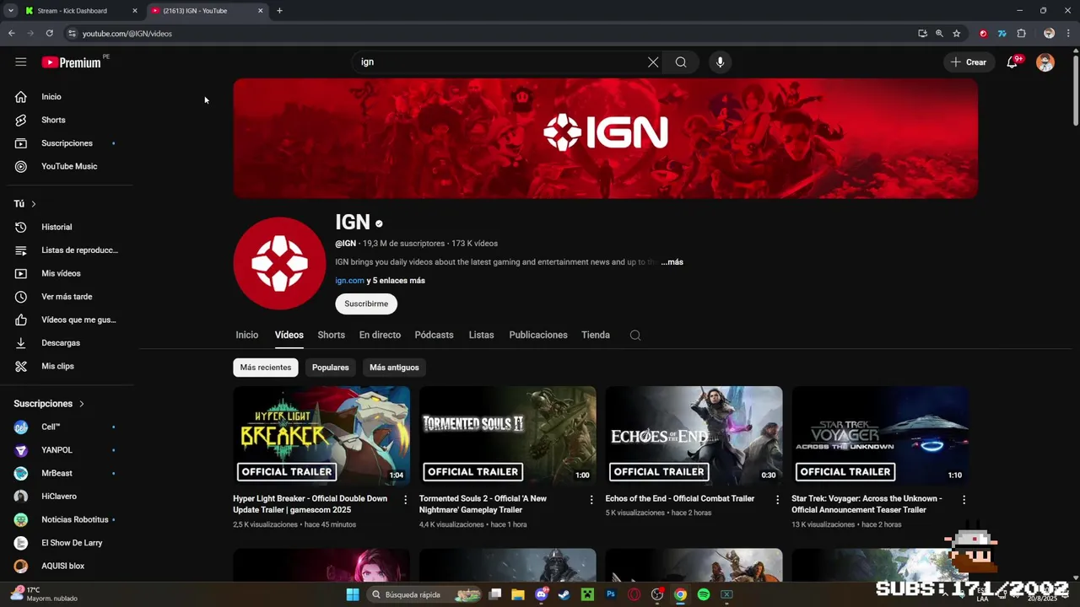The image size is (1080, 607).
Task: Bookmark this page with star icon
Action: tap(957, 34)
